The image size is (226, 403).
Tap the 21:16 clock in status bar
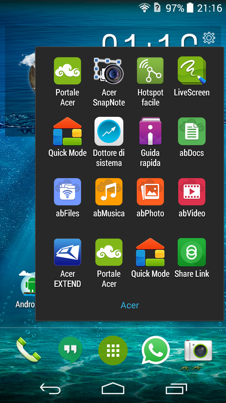tap(209, 8)
